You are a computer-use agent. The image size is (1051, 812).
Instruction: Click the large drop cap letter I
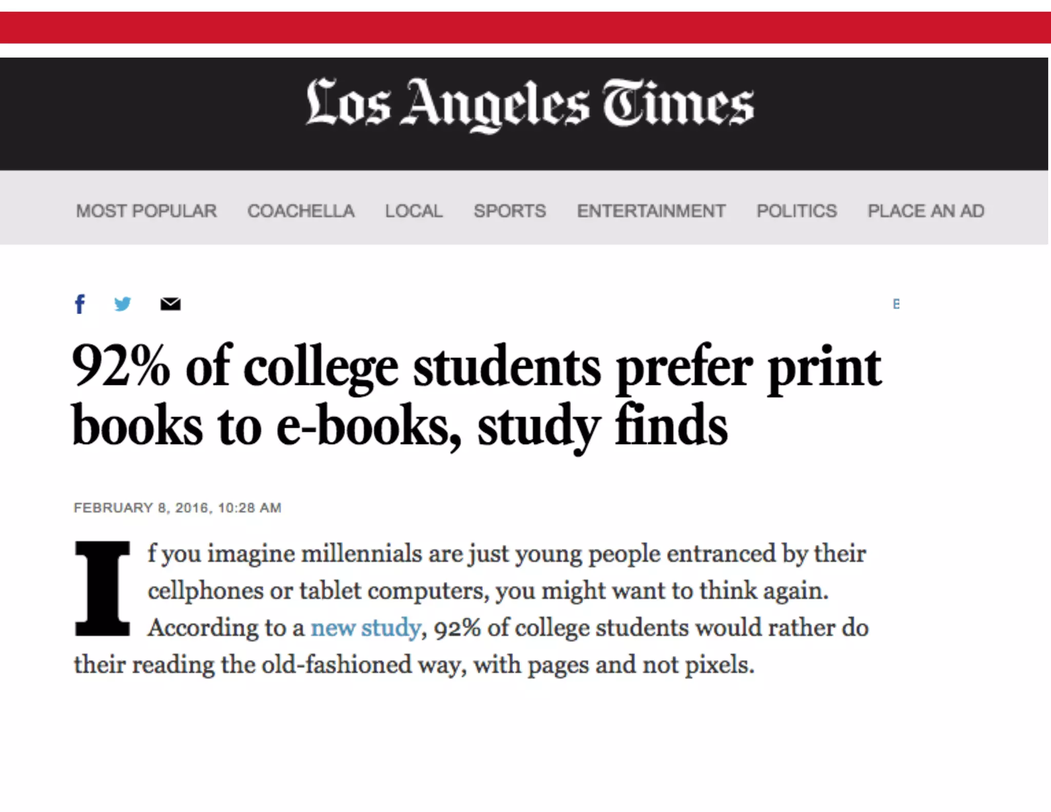pos(102,589)
